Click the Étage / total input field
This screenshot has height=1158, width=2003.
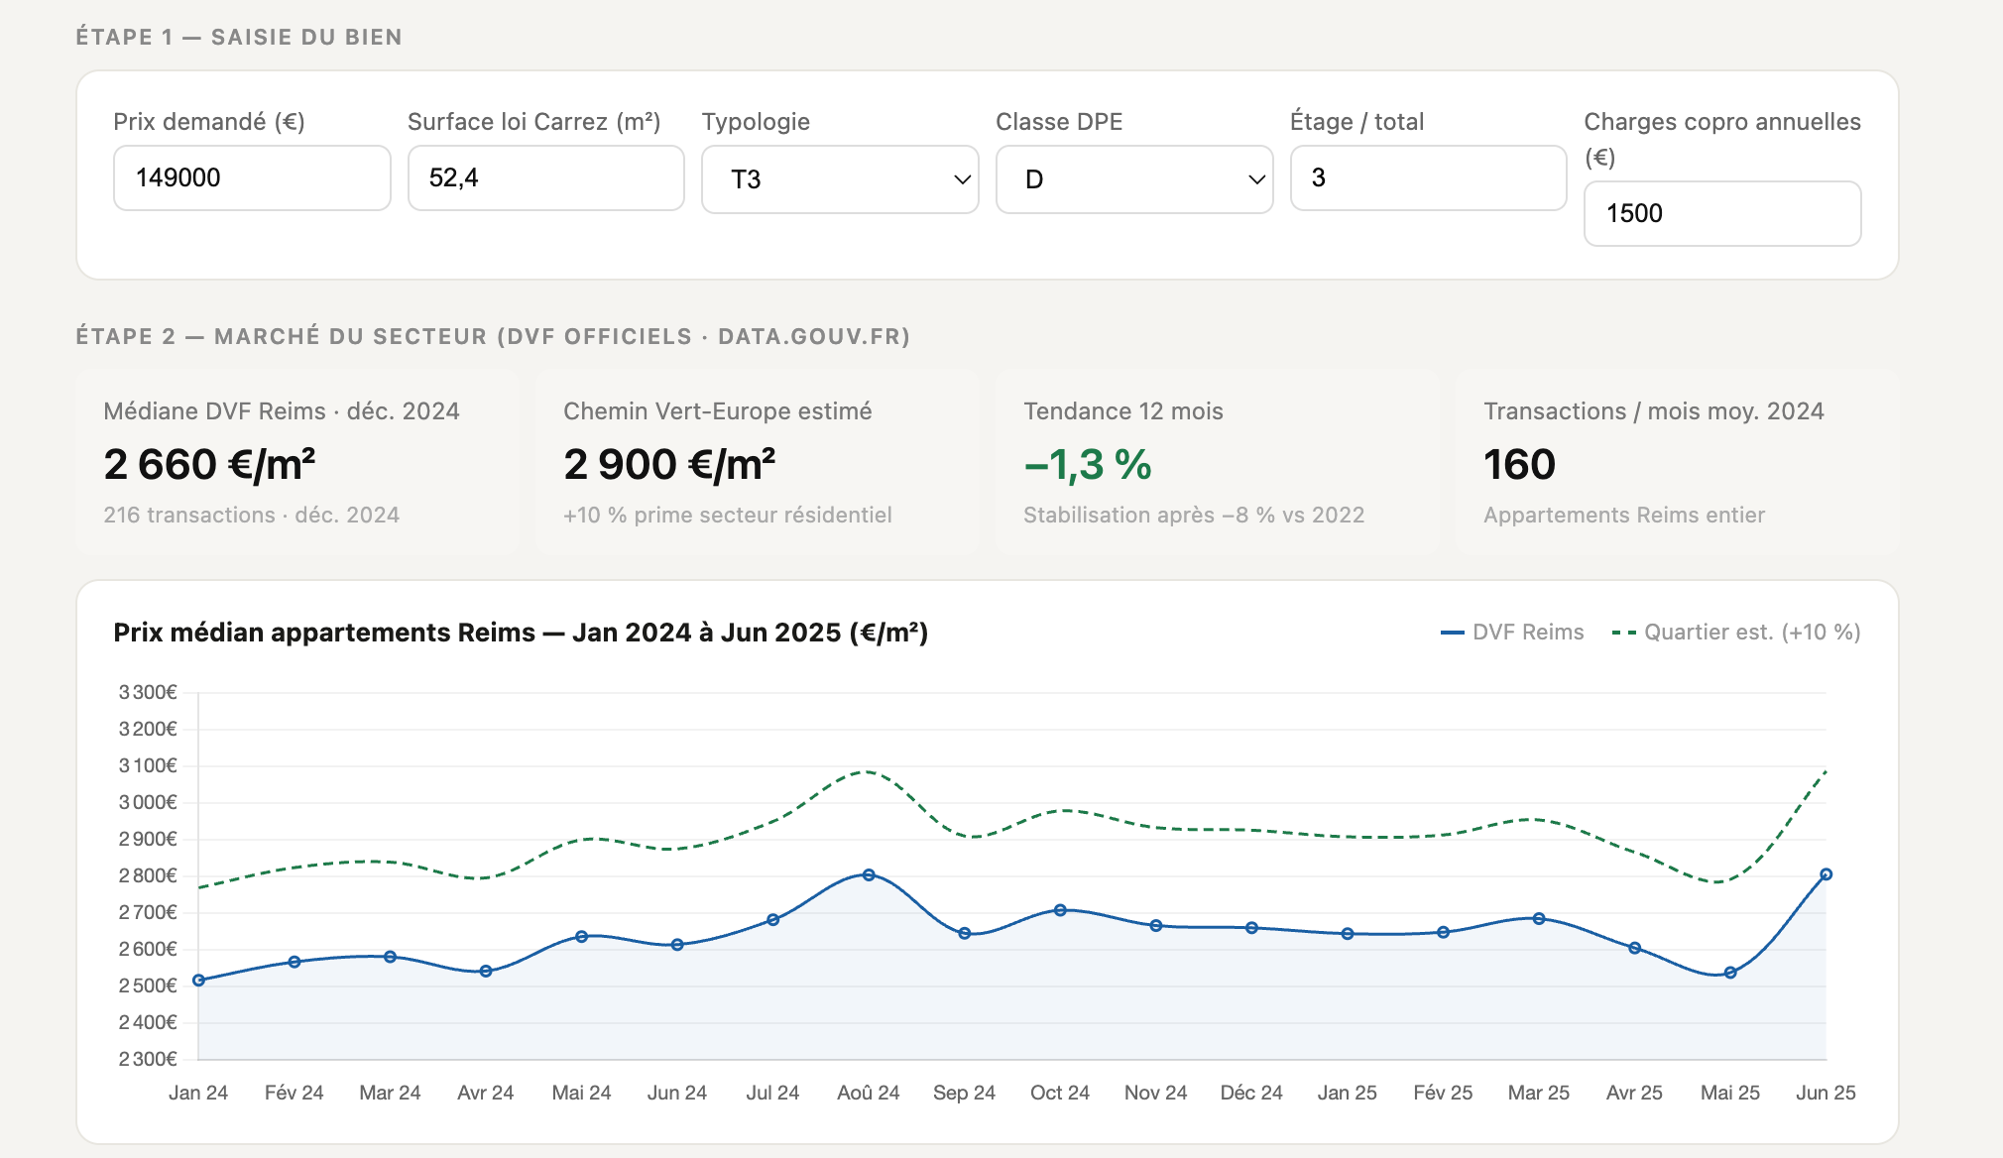(1428, 178)
